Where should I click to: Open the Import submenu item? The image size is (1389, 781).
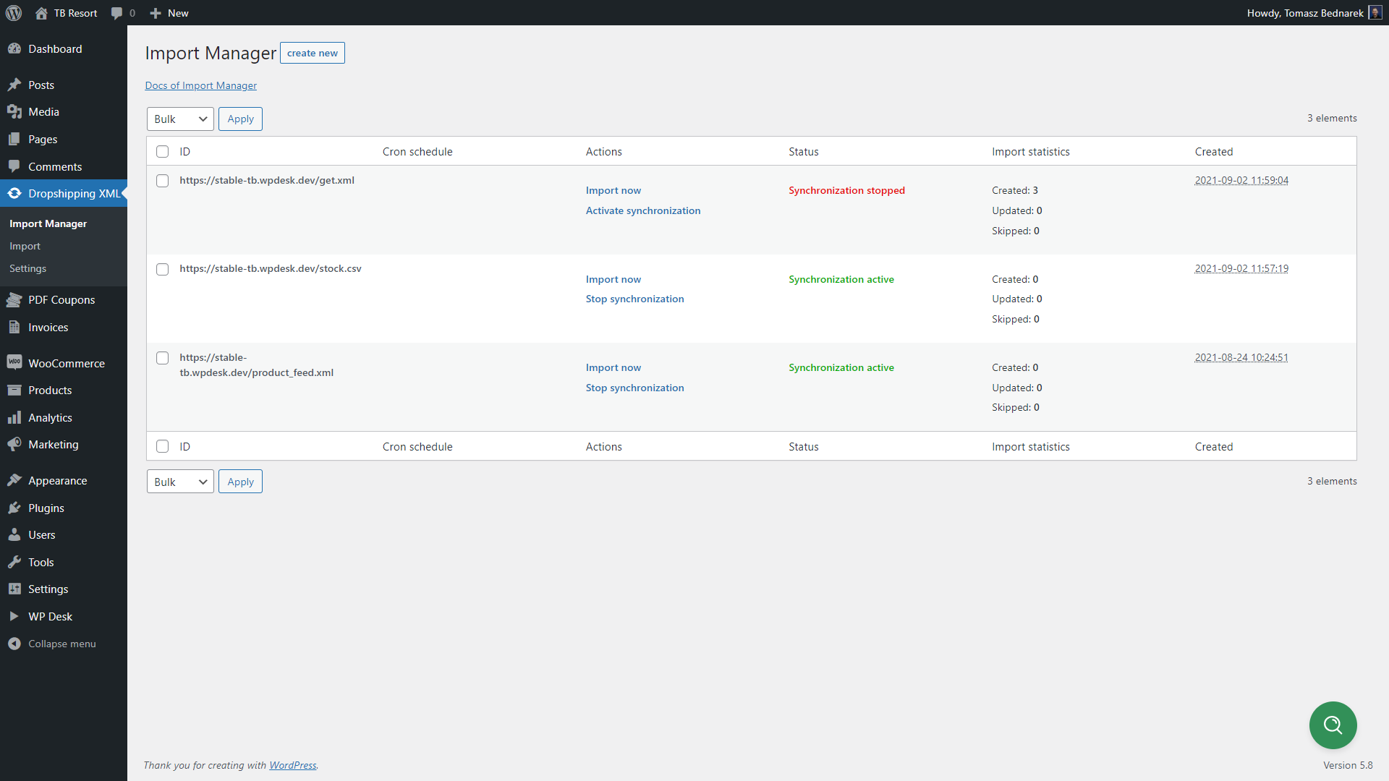click(25, 246)
